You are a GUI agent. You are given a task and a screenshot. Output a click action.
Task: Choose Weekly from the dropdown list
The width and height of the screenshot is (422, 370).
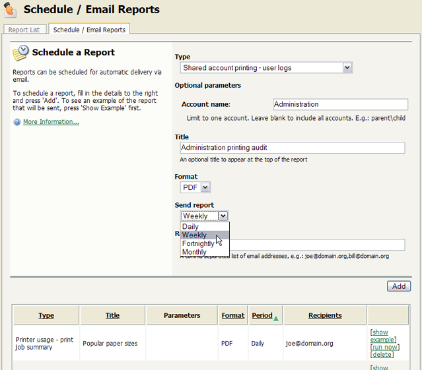[205, 235]
